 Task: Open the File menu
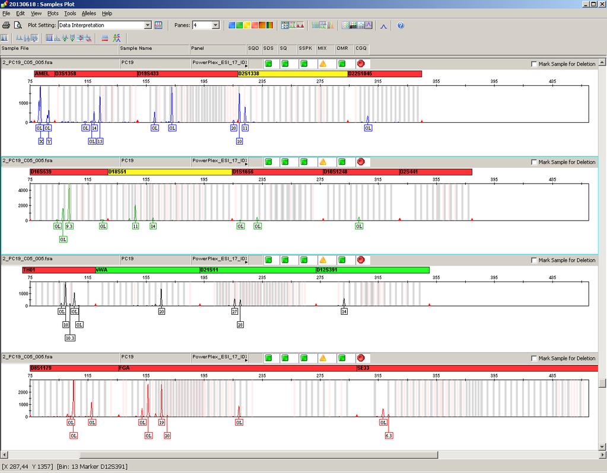(x=6, y=13)
